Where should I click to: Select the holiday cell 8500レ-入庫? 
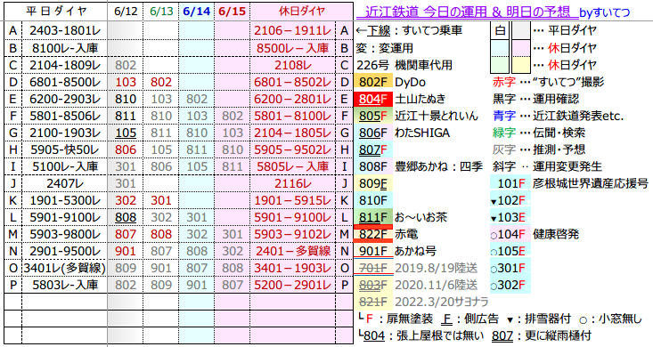(293, 48)
